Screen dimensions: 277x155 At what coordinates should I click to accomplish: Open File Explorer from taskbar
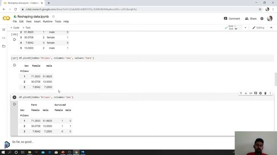pos(30,152)
